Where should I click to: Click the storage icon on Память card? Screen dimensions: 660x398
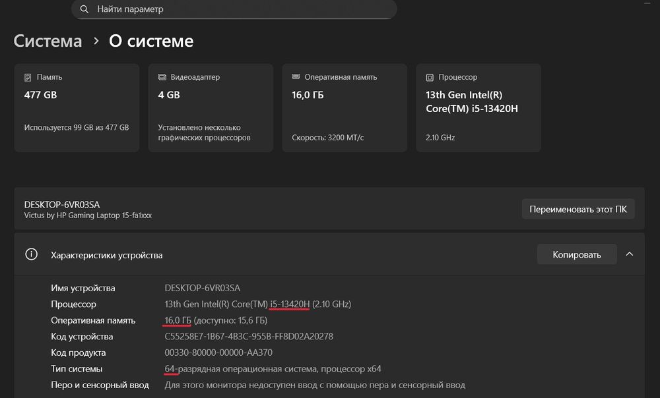point(28,77)
